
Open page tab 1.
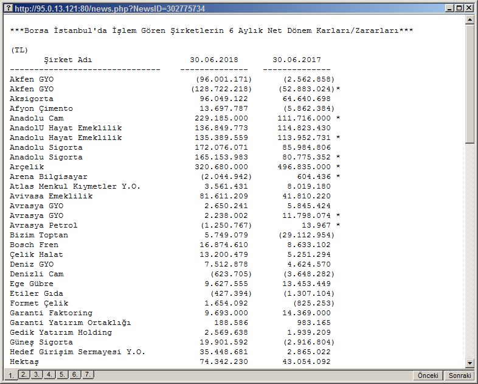tap(11, 375)
